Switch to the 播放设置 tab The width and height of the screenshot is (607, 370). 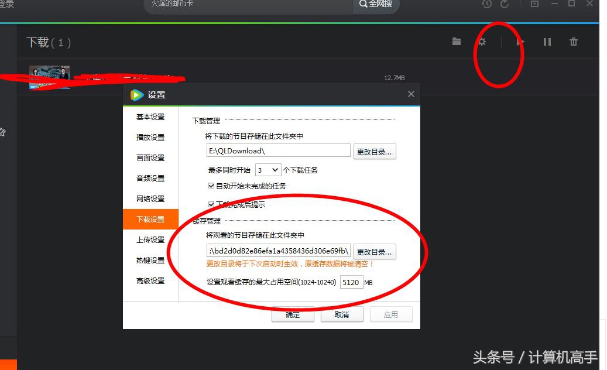(150, 137)
